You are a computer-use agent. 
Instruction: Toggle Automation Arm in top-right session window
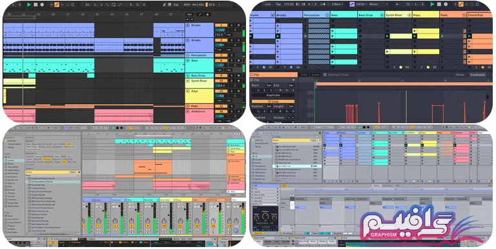coord(461,4)
